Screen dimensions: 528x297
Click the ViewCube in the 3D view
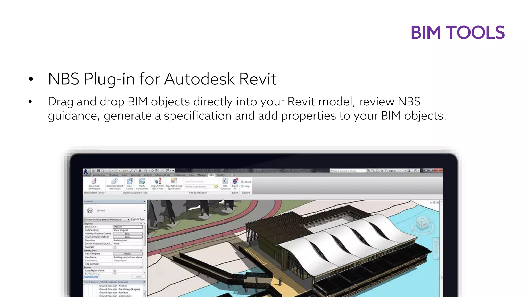click(x=423, y=223)
